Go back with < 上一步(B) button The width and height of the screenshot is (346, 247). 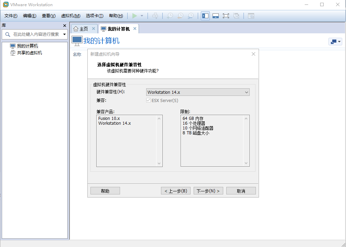[176, 191]
